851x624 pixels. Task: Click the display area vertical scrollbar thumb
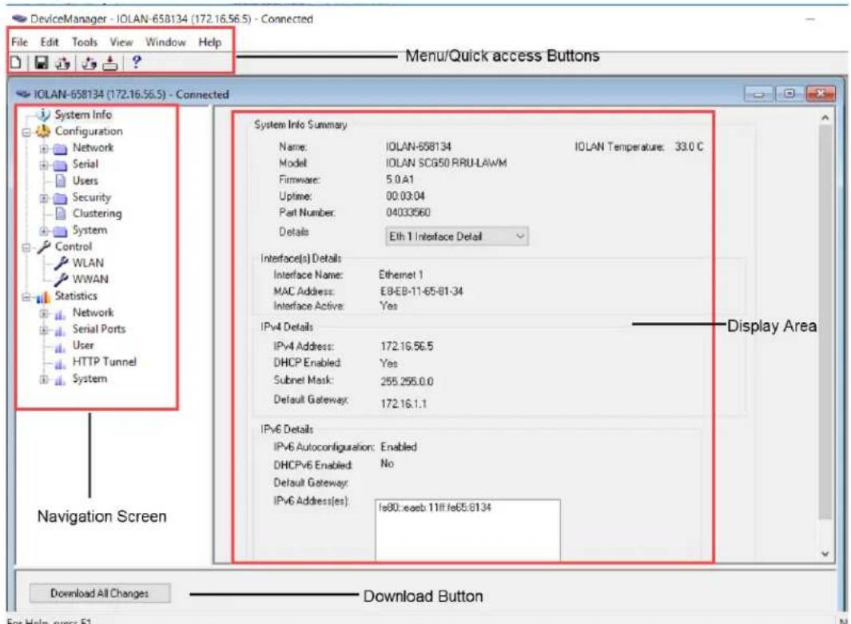(825, 323)
